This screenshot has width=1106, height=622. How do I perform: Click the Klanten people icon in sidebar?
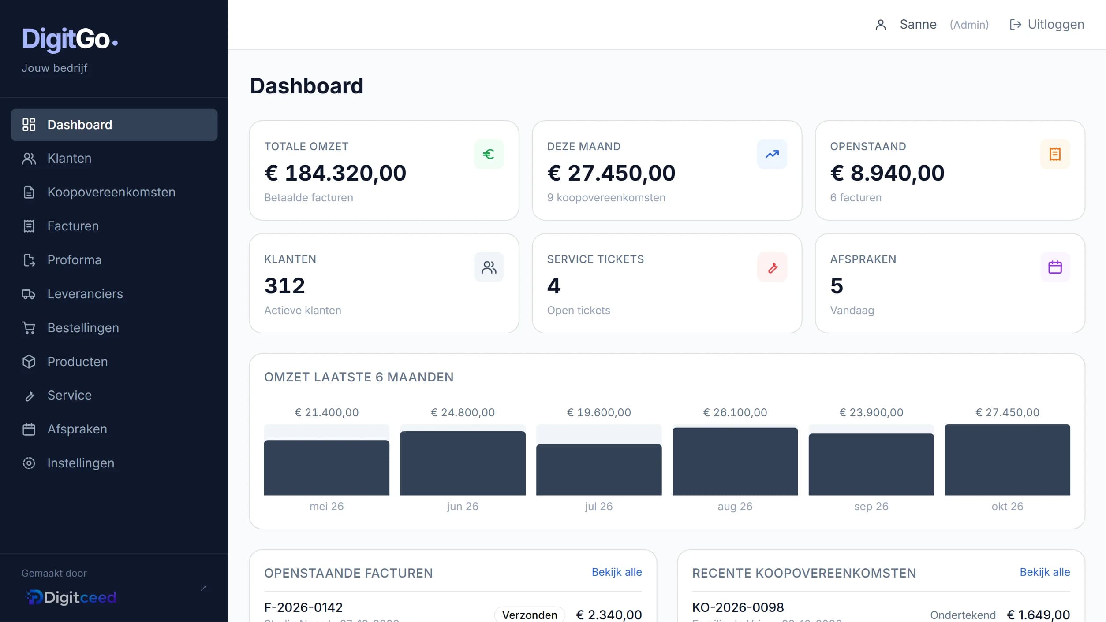(29, 159)
